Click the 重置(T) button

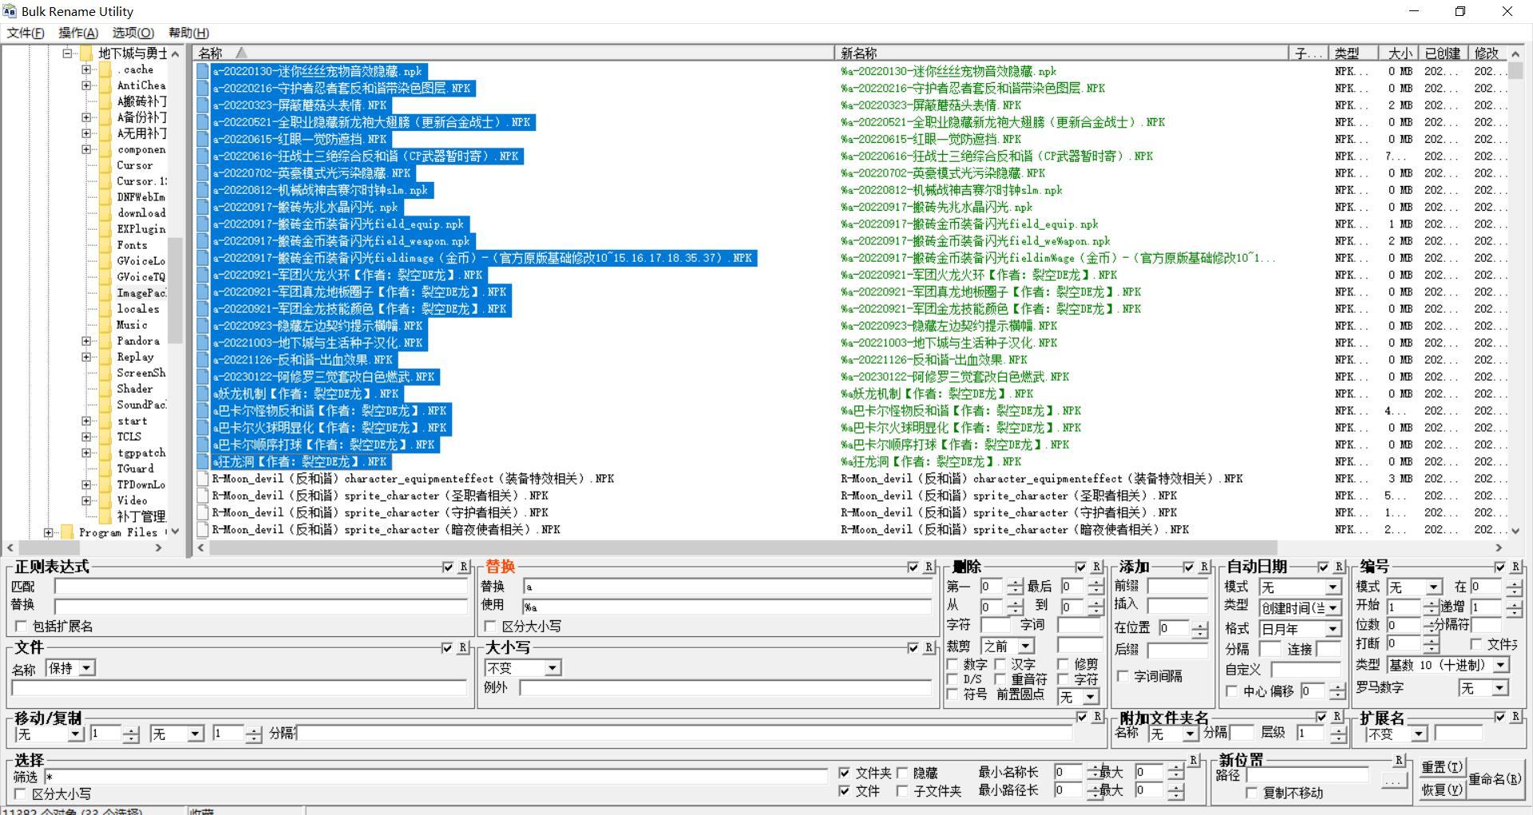tap(1441, 767)
